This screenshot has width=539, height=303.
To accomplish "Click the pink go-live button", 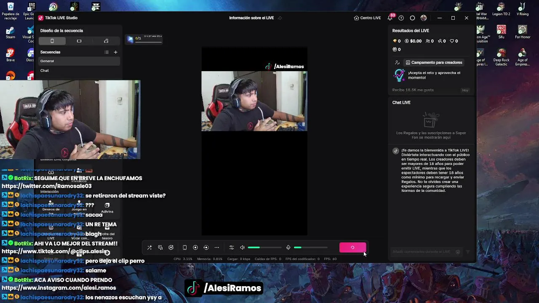I will [x=352, y=247].
